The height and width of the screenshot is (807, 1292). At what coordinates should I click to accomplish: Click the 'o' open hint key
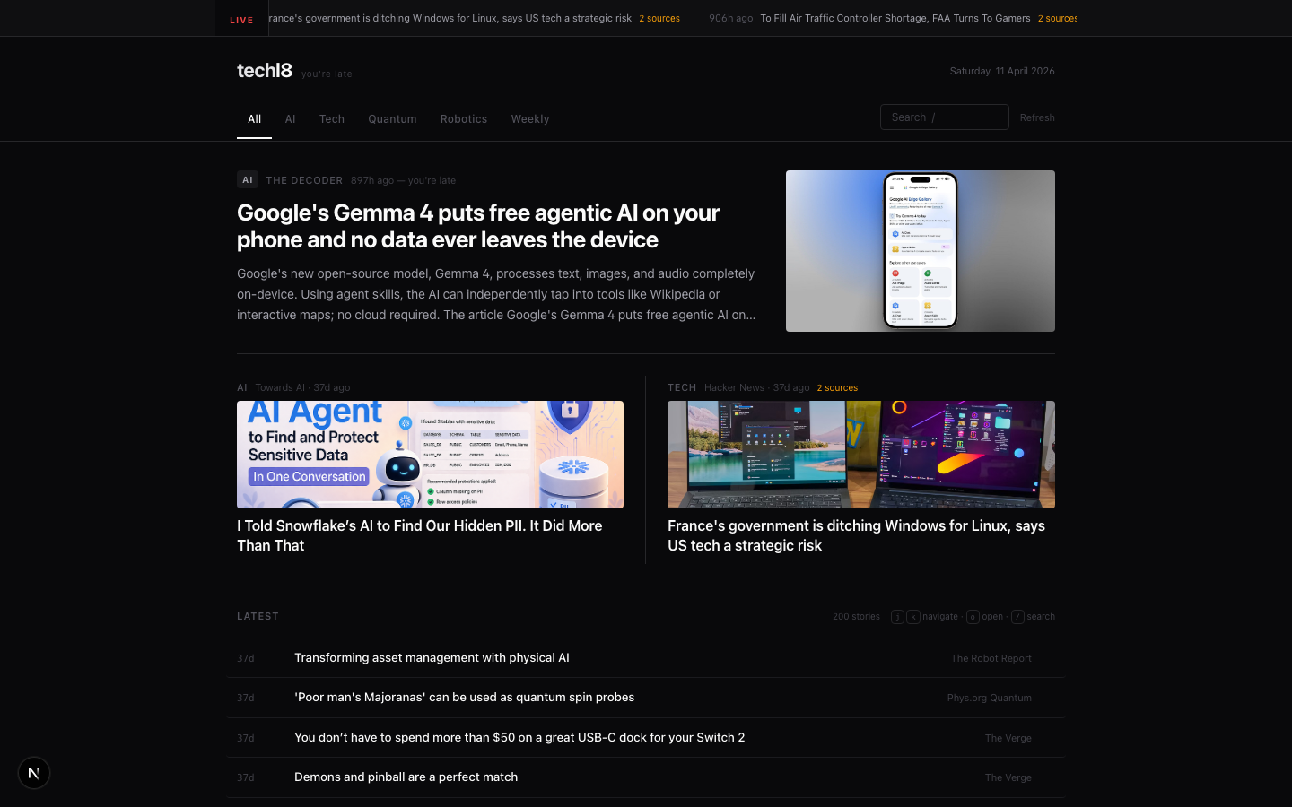pyautogui.click(x=973, y=617)
